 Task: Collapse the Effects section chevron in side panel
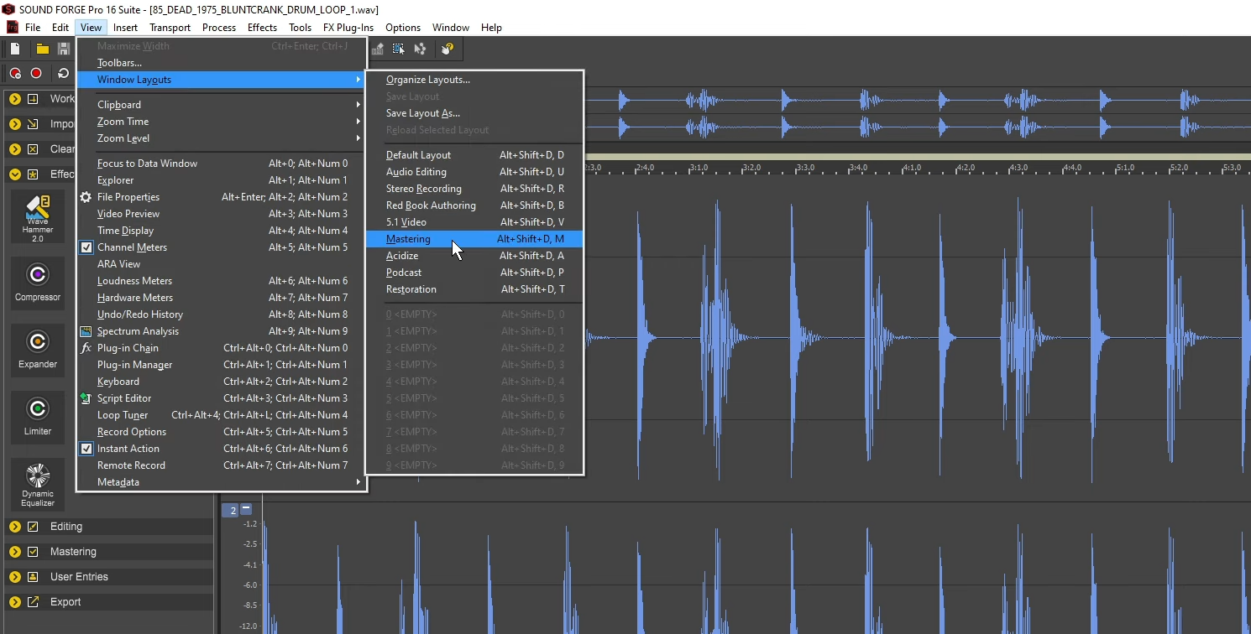15,174
